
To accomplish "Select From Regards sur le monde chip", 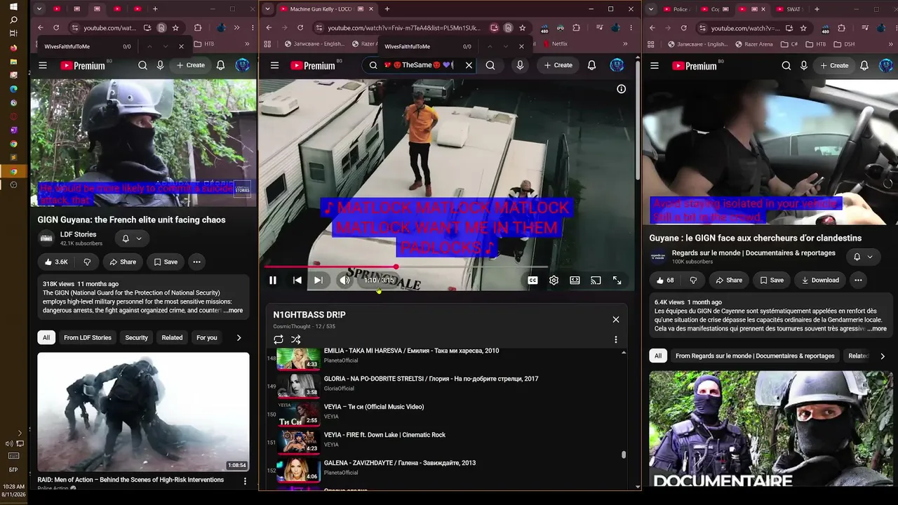I will 755,356.
